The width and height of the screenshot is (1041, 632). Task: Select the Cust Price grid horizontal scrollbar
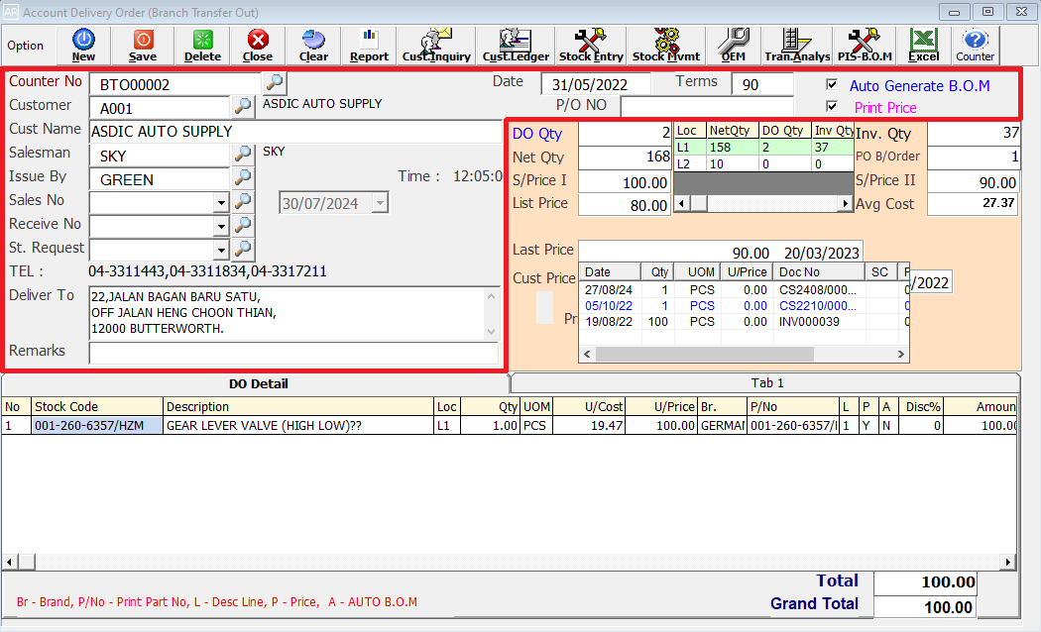pos(744,354)
